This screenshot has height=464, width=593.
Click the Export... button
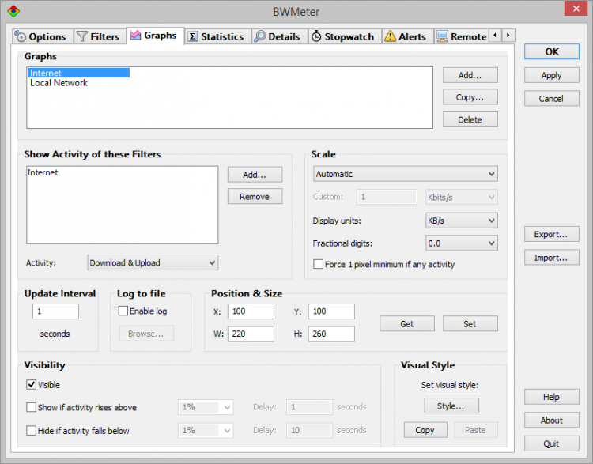coord(551,234)
